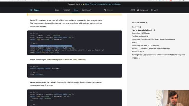Viewport: 189px width, 106px height.
Task: Click the highlighted import createRoot code line
Action: click(51, 46)
